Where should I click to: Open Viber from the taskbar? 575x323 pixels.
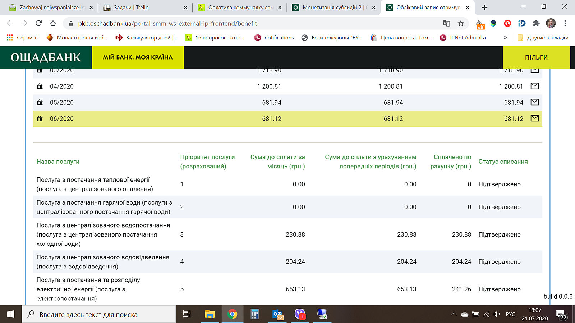click(x=300, y=314)
